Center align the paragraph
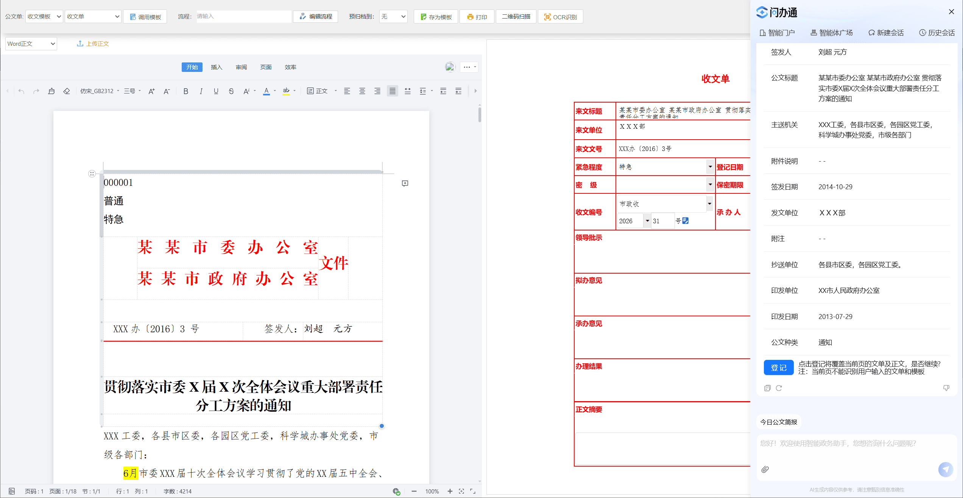The height and width of the screenshot is (498, 963). (362, 91)
